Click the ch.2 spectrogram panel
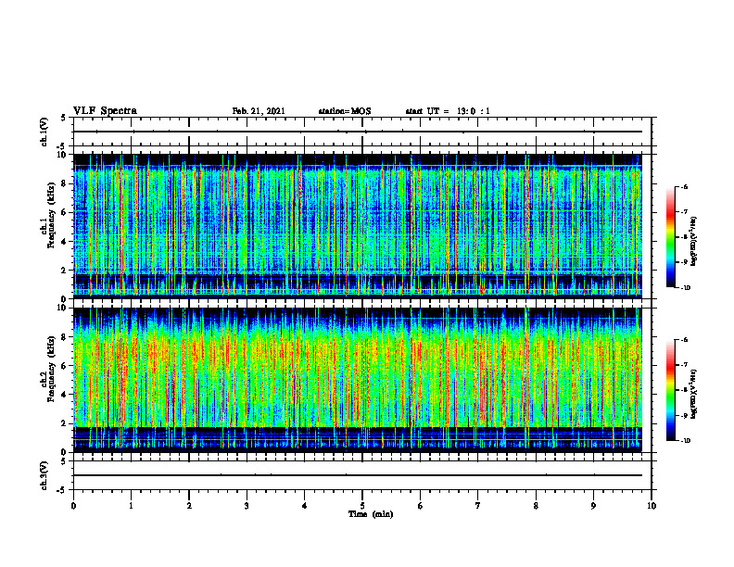 point(358,380)
